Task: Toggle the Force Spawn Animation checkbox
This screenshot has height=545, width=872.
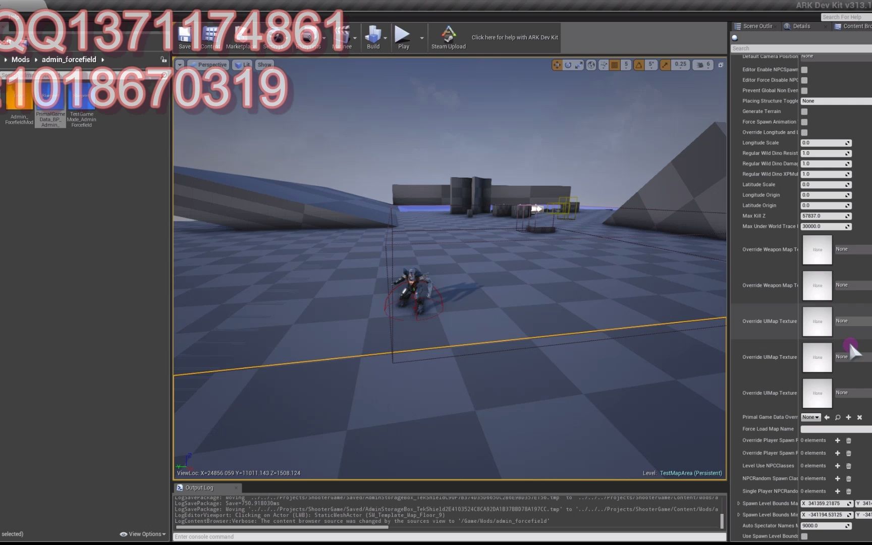Action: coord(804,122)
